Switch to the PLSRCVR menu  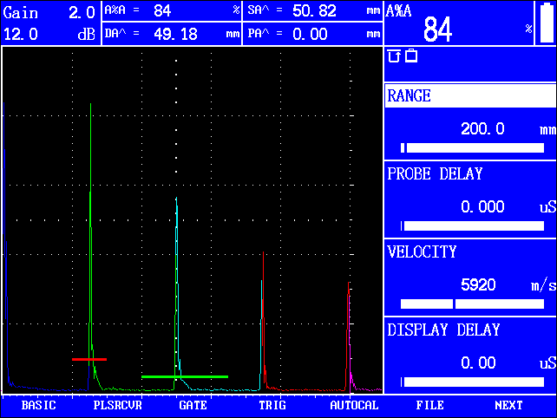pos(117,405)
